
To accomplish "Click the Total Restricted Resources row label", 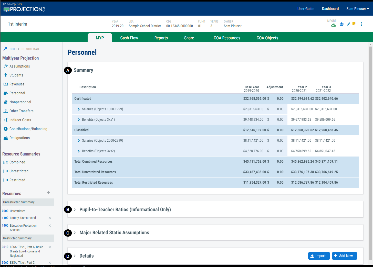I will click(x=94, y=183).
